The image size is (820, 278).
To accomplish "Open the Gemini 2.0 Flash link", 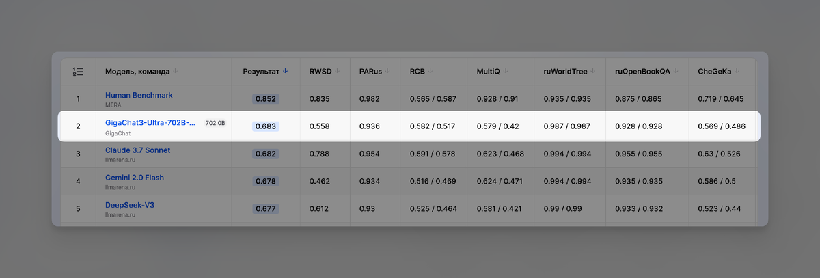I will click(135, 178).
